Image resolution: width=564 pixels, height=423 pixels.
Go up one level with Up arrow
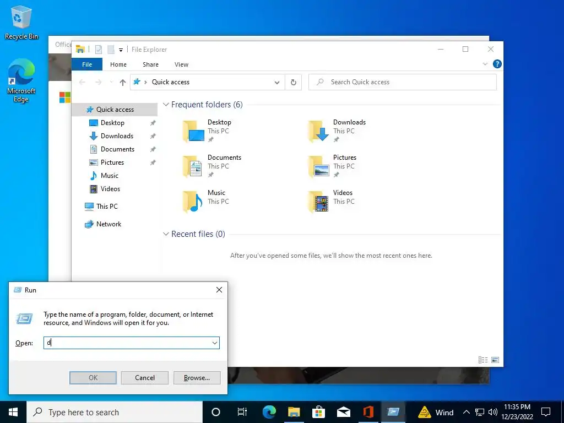point(123,83)
